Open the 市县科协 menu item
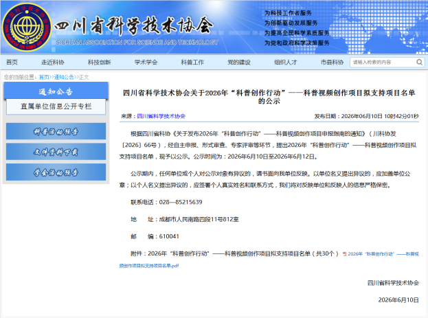 [x=333, y=63]
